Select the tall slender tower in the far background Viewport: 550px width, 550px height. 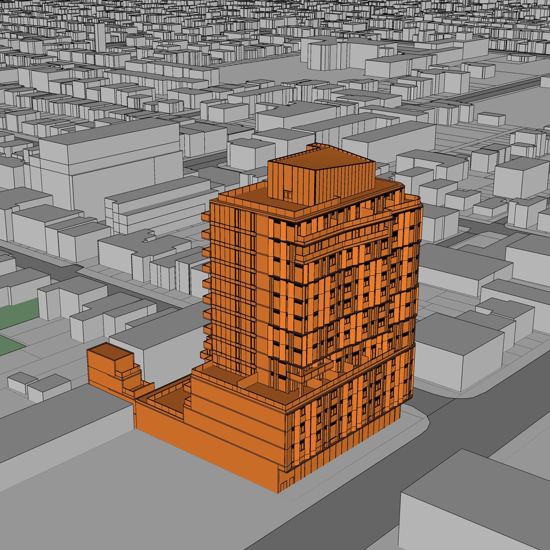point(100,37)
